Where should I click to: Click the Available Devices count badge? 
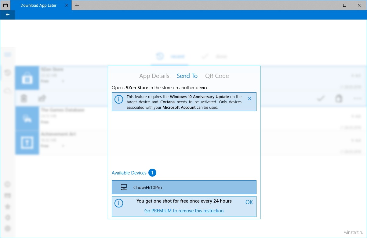[x=152, y=173]
